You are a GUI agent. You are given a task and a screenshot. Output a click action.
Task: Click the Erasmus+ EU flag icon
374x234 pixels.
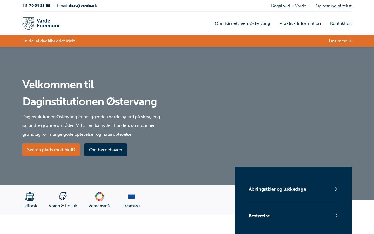click(131, 197)
